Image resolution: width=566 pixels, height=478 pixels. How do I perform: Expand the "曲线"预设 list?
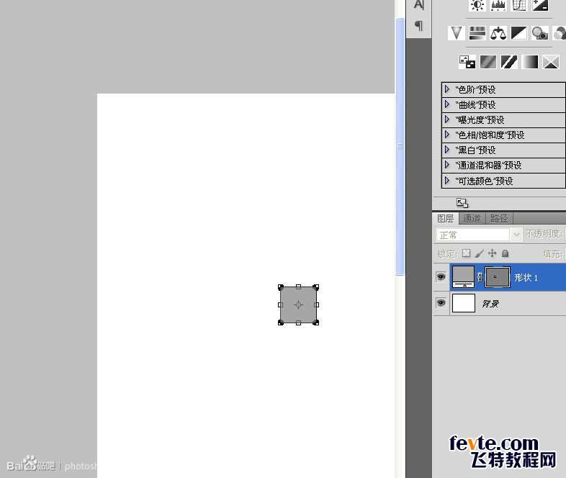point(447,104)
